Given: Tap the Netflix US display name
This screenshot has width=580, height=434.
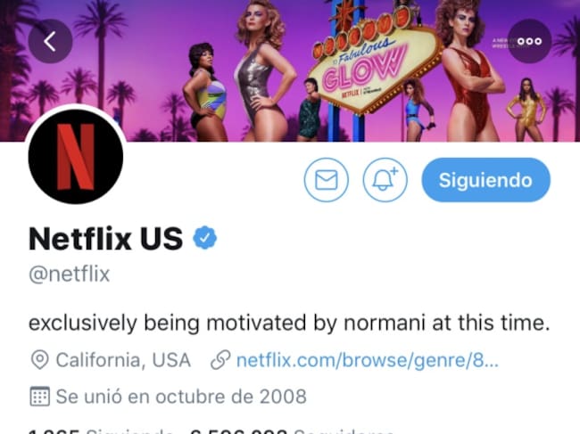Looking at the screenshot, I should pyautogui.click(x=106, y=239).
